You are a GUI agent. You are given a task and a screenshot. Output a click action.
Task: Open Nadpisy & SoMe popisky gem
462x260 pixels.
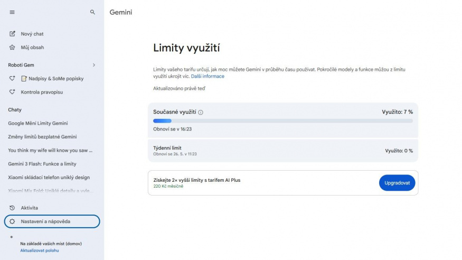[x=52, y=78]
